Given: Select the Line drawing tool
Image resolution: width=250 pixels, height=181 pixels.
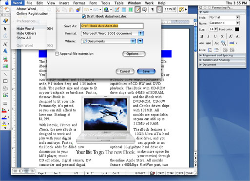Looking at the screenshot, I should click(x=5, y=74).
